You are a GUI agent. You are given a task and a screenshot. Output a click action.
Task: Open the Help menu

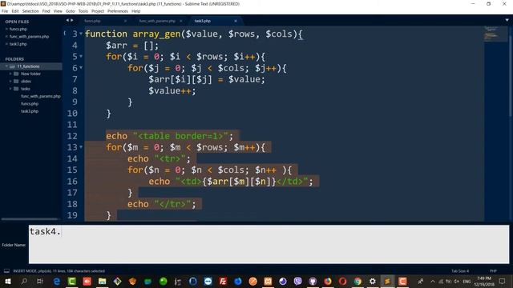pyautogui.click(x=135, y=11)
